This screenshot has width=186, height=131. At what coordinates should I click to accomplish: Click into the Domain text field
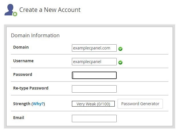pyautogui.click(x=94, y=48)
